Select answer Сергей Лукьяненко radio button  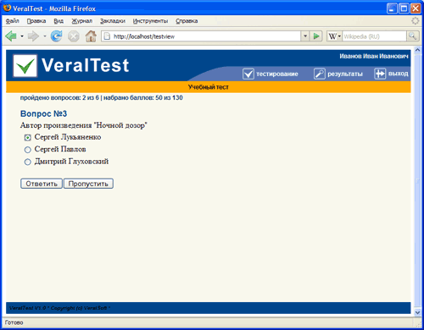[27, 138]
